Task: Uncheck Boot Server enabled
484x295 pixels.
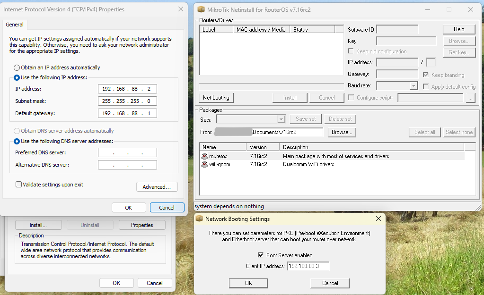Action: [261, 255]
